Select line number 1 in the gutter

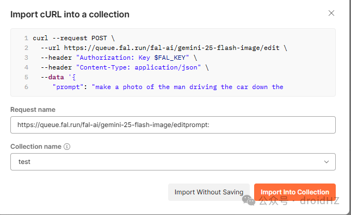(26, 38)
